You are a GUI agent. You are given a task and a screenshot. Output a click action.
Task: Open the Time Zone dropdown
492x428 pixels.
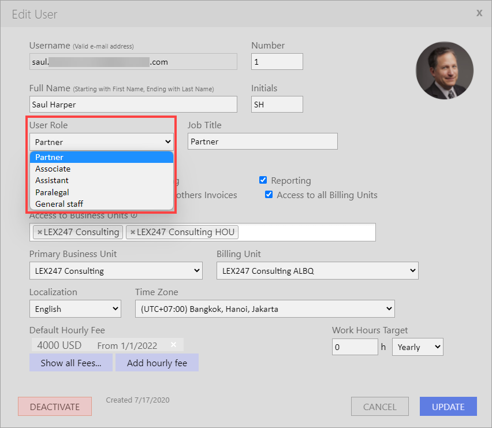(x=264, y=308)
